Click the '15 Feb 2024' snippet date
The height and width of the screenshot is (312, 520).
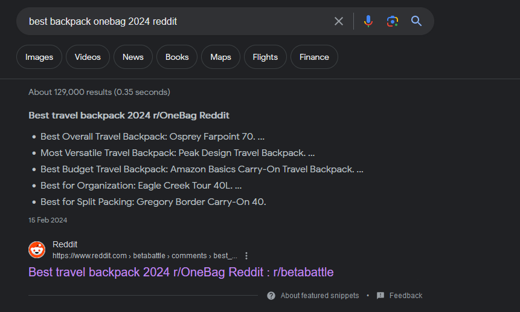point(48,220)
